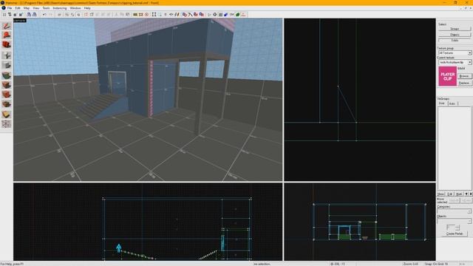Click the Ungroup selection icon
This screenshot has width=473, height=266.
72,15
